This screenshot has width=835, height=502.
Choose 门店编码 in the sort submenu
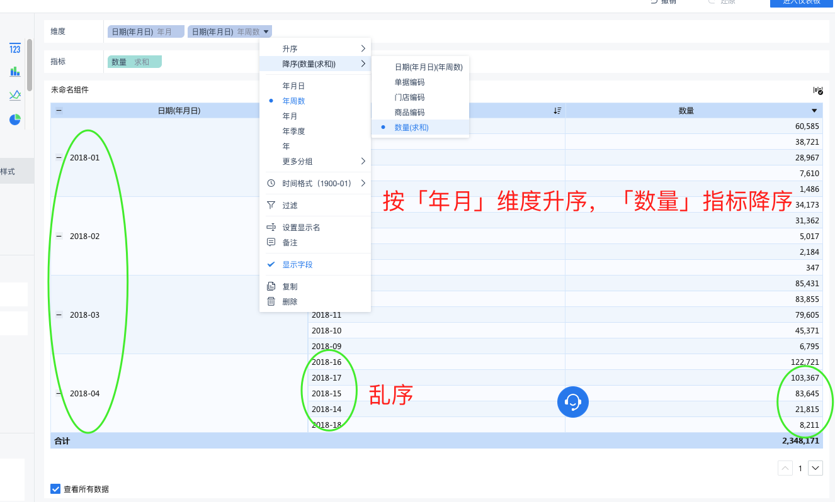409,98
